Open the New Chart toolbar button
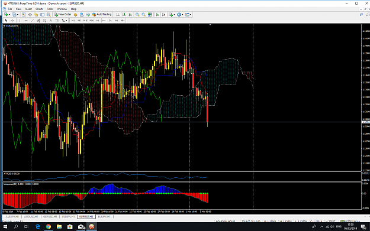Screen dimensions: 370x231 (x=6, y=15)
